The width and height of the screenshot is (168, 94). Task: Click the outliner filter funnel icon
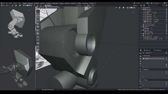(163, 5)
